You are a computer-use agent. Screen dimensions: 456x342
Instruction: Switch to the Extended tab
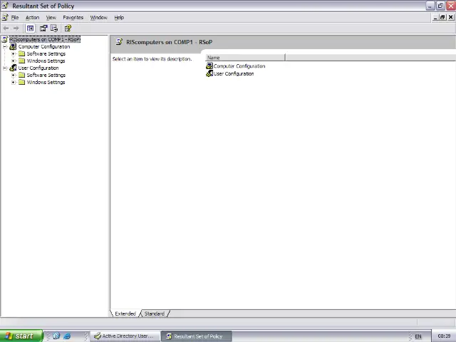[x=125, y=313]
